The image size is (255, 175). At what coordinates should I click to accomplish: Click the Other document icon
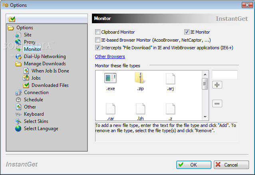point(18,107)
